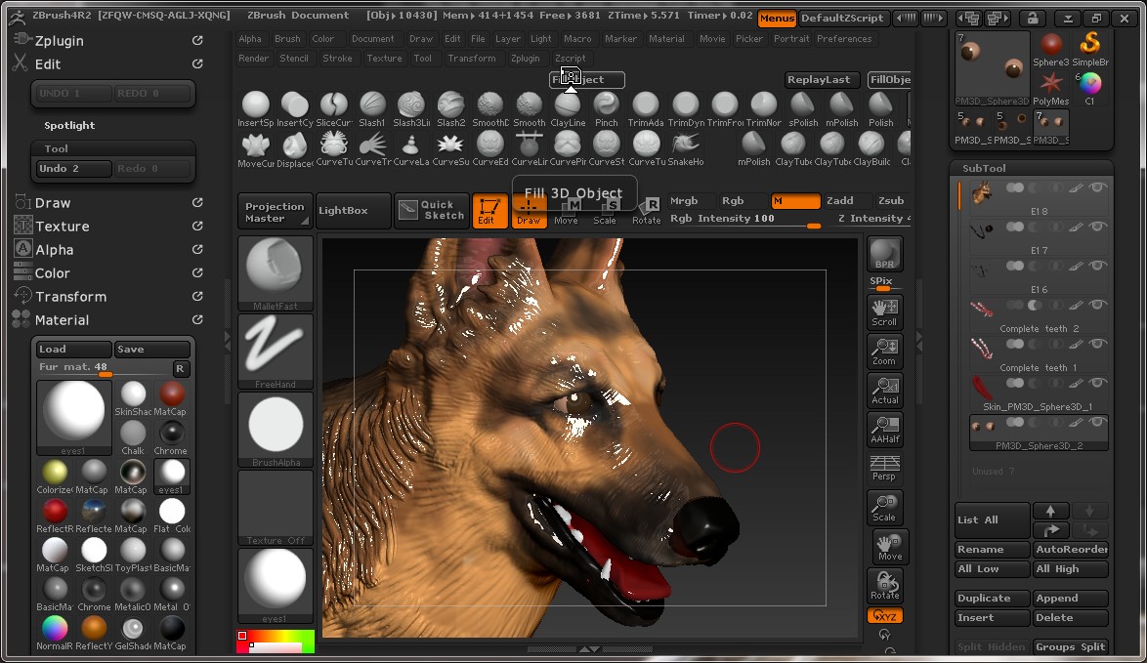Set canvas to Actual size
The image size is (1147, 663).
(884, 391)
